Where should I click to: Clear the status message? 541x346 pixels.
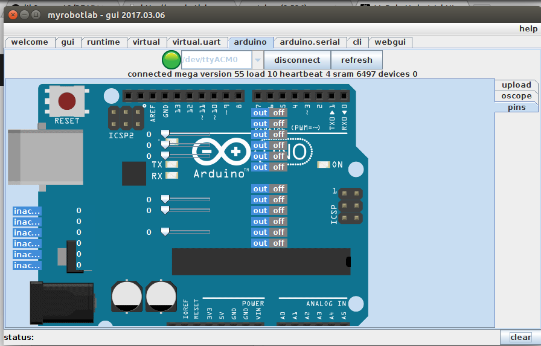[x=520, y=337]
